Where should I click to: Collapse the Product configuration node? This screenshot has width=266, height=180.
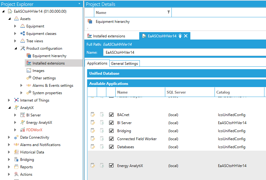point(15,48)
